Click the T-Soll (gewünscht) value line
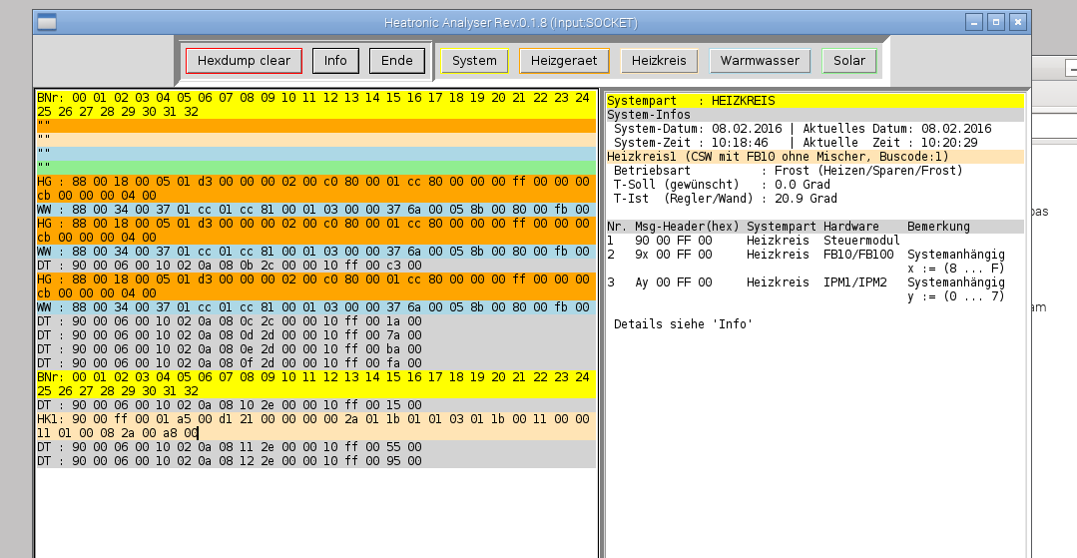This screenshot has height=558, width=1077. (x=722, y=184)
